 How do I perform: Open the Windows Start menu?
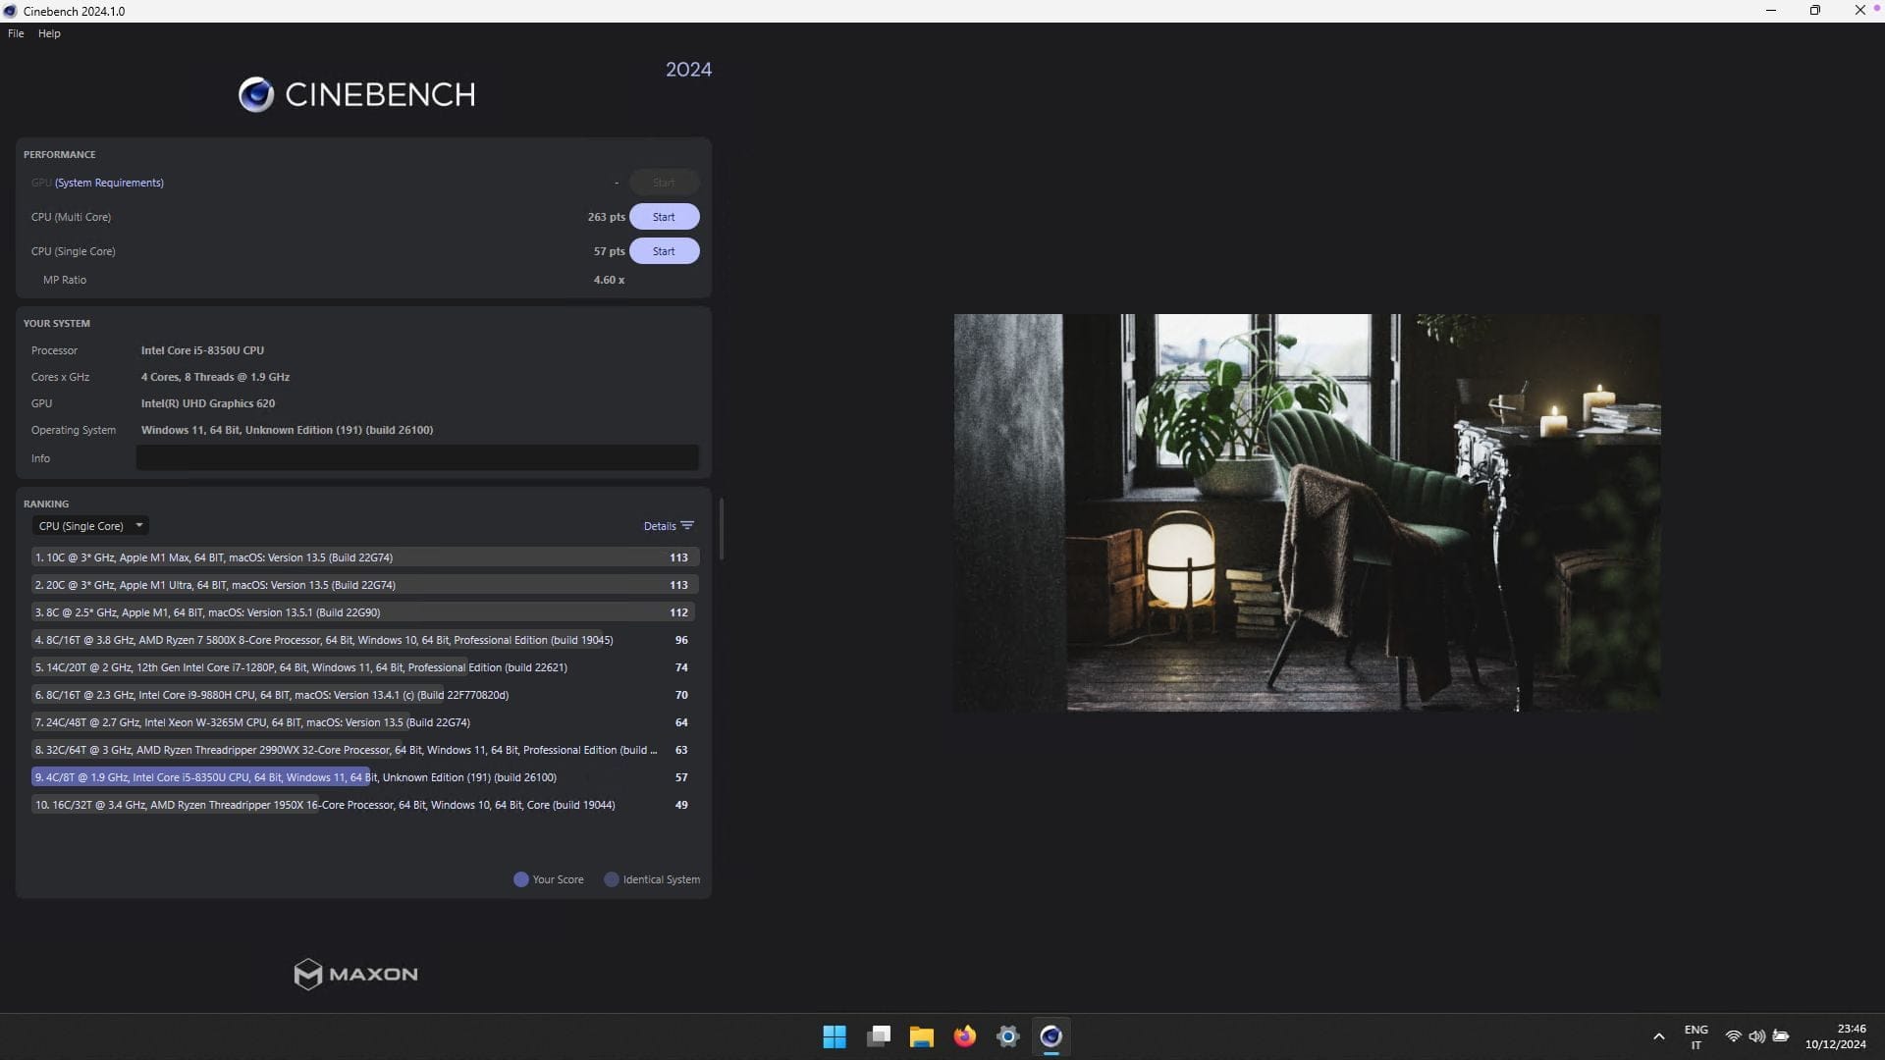click(835, 1036)
